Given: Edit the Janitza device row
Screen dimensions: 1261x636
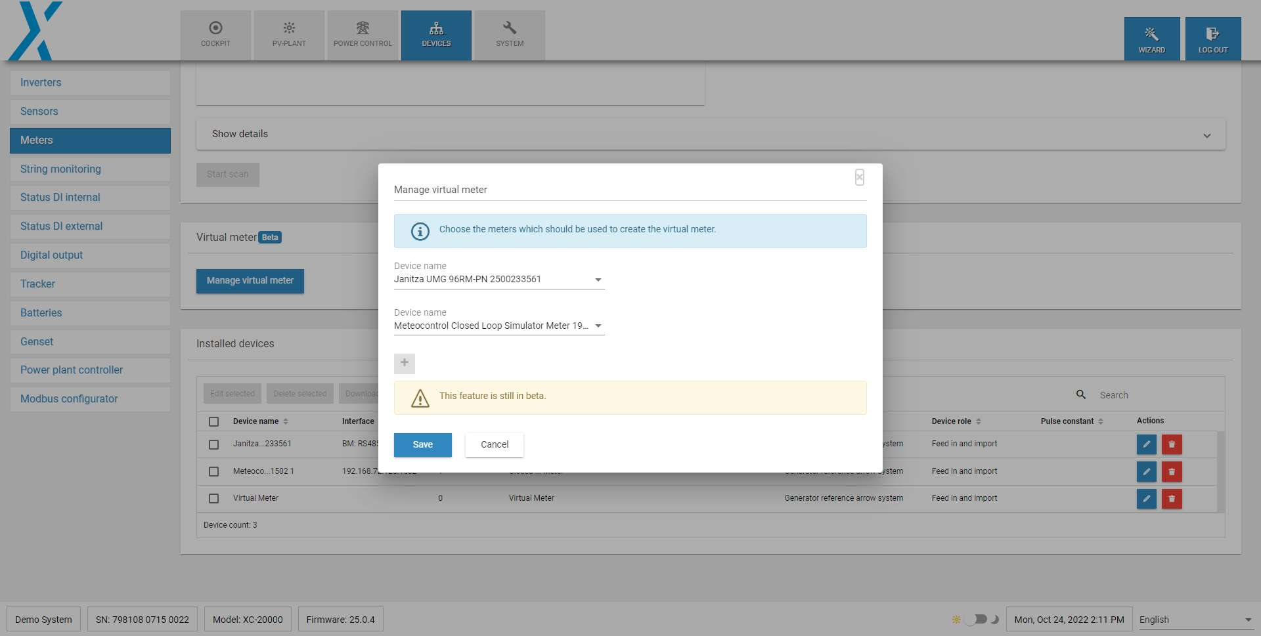Looking at the screenshot, I should [1147, 444].
